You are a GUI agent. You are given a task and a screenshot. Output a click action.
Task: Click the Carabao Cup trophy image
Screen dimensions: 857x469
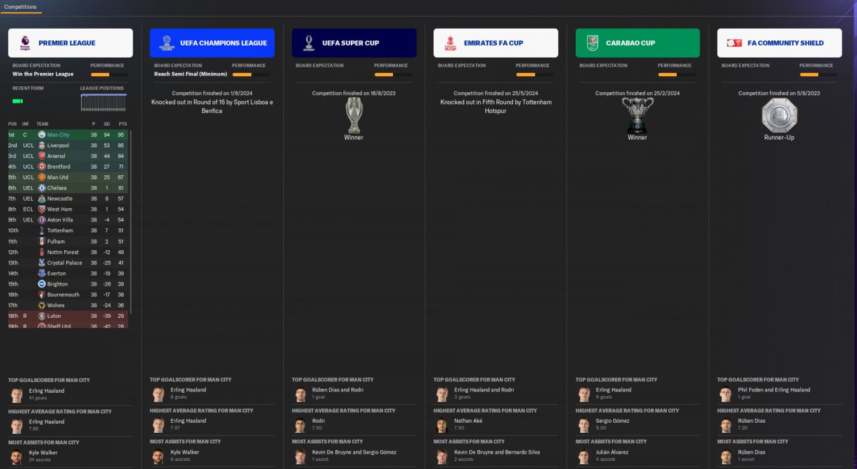[637, 115]
